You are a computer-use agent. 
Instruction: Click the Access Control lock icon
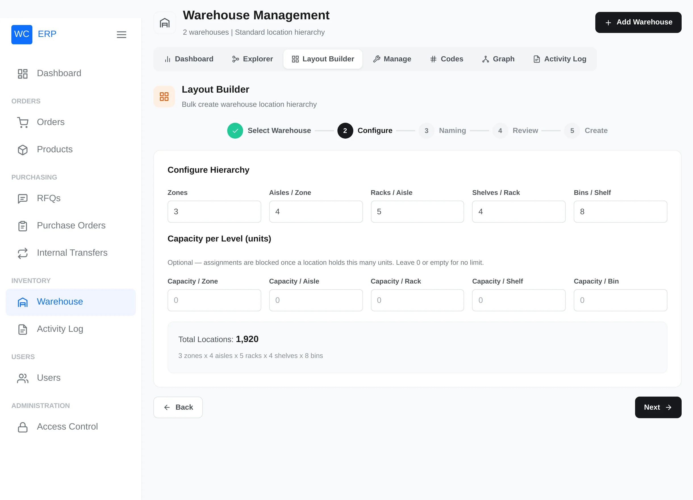point(23,427)
